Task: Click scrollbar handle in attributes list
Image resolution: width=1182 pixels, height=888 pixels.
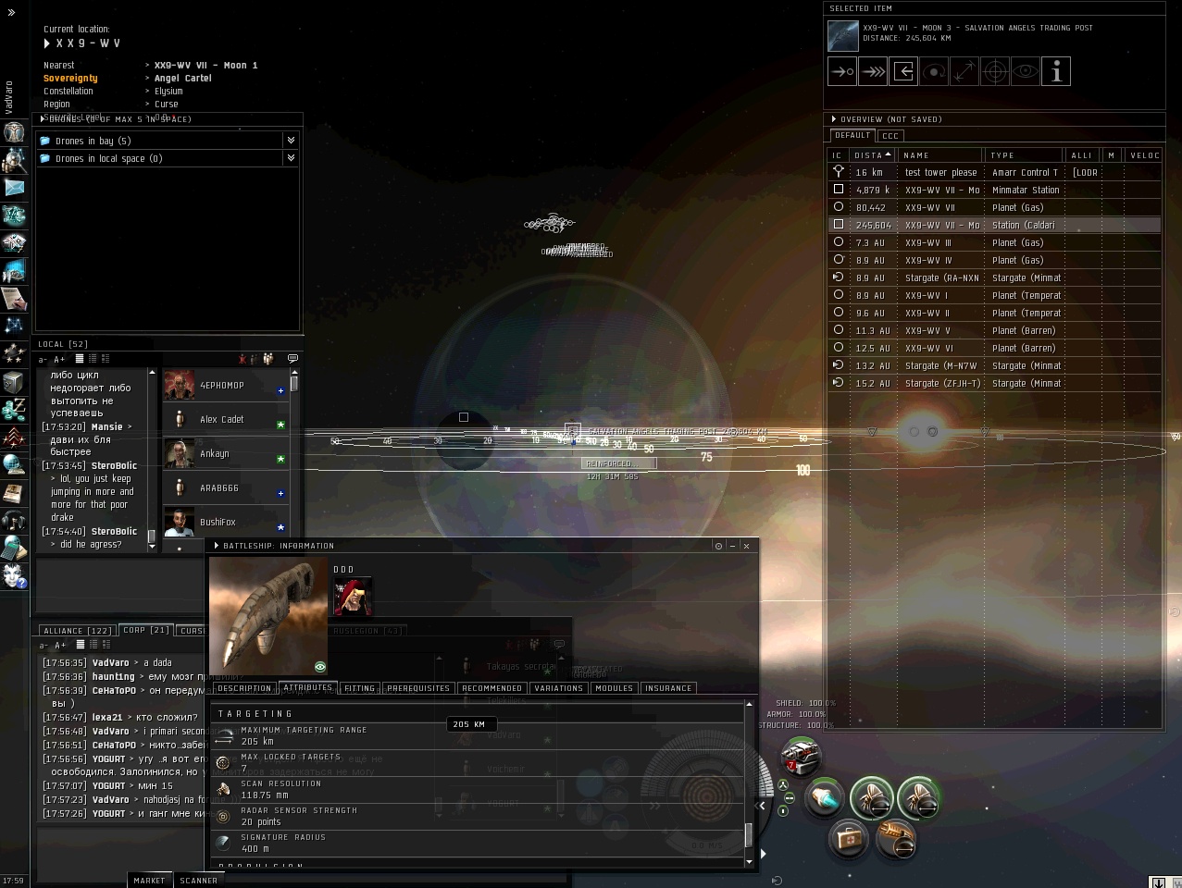Action: coord(749,833)
